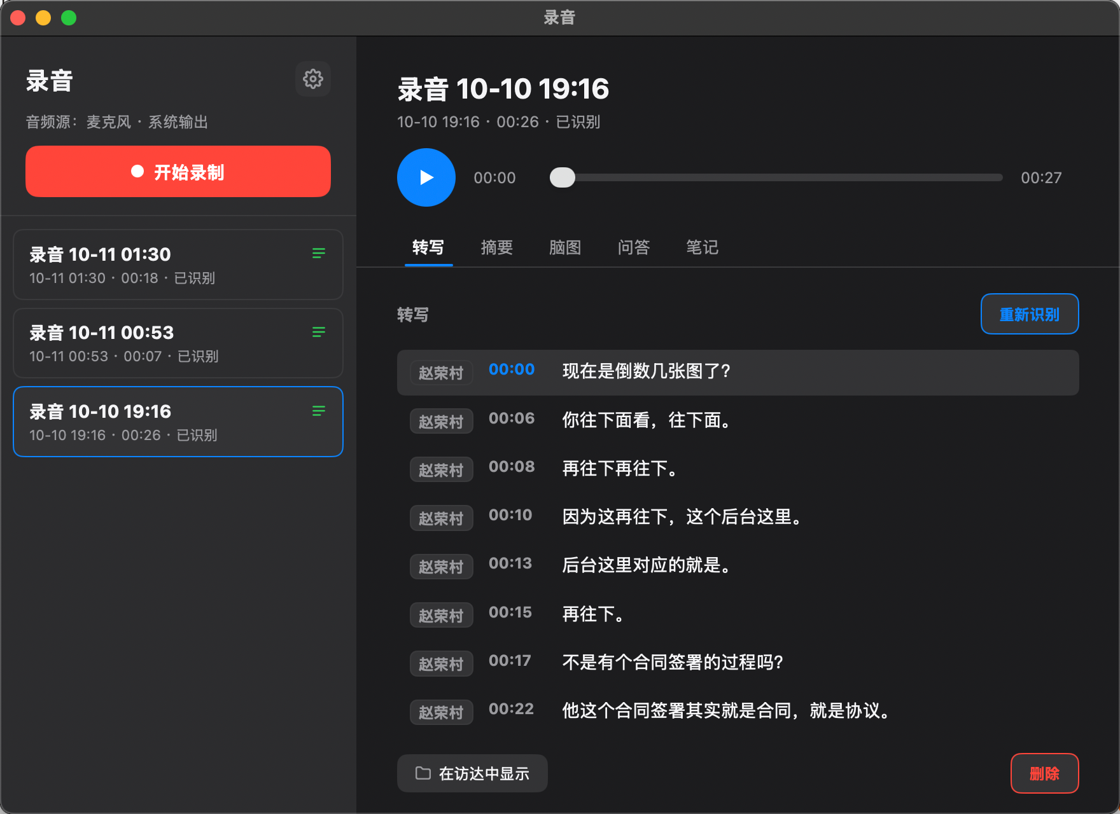Jump to timestamp 00:17 in transcript
The width and height of the screenshot is (1120, 814).
point(510,661)
